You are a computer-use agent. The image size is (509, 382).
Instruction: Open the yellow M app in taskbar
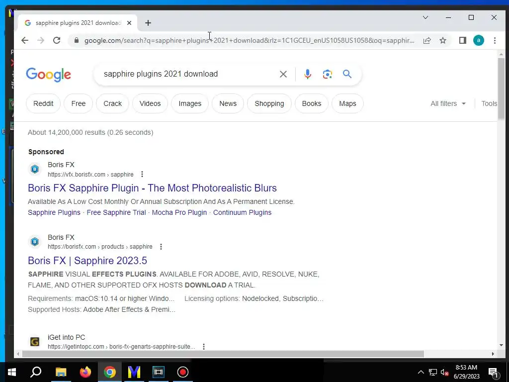[134, 372]
